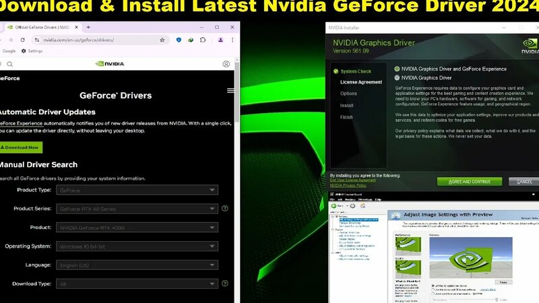Adjust the Performance–Quality slider
This screenshot has height=303, width=539.
point(497,299)
